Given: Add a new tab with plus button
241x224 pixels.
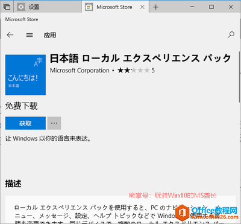Looking at the screenshot, I should pyautogui.click(x=156, y=7).
